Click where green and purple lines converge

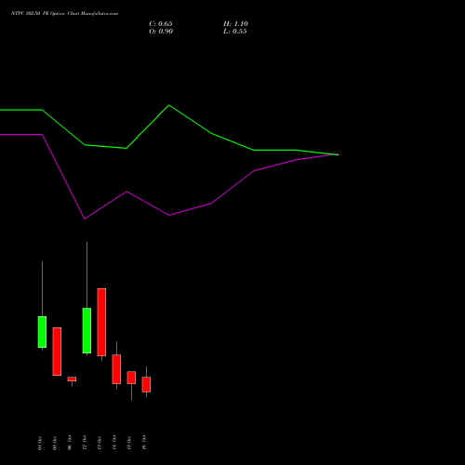(338, 154)
